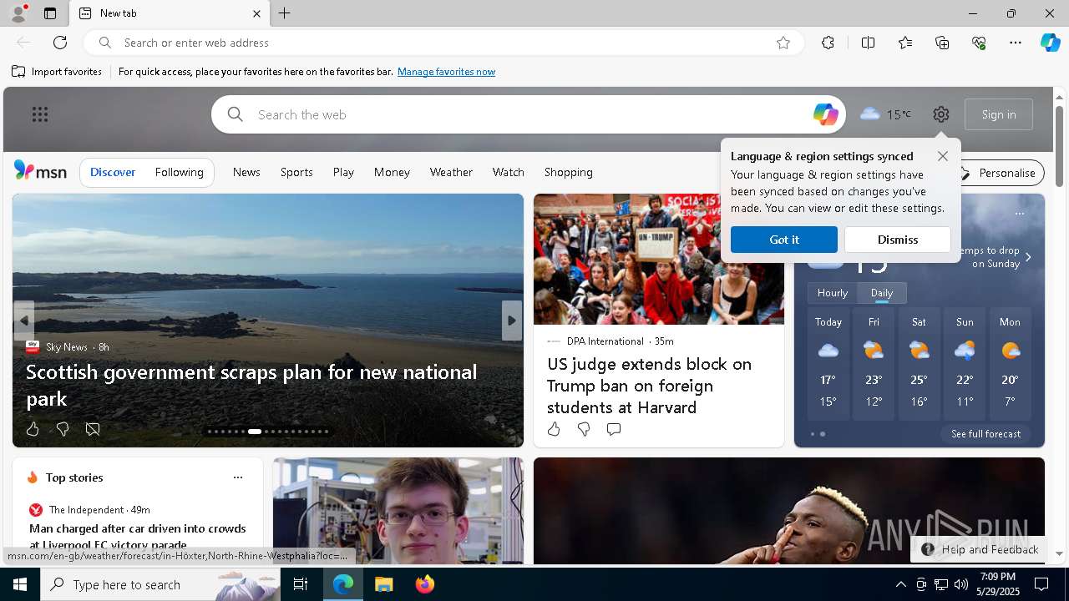
Task: Select the Following tab
Action: point(179,172)
